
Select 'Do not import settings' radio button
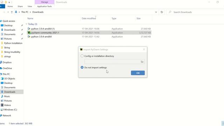(x=82, y=68)
